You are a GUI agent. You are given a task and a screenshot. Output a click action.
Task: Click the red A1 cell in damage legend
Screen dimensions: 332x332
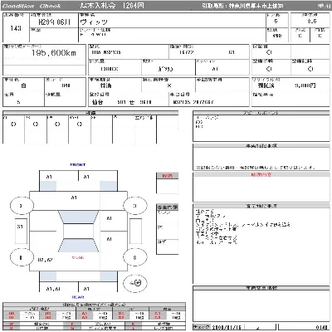point(85,314)
